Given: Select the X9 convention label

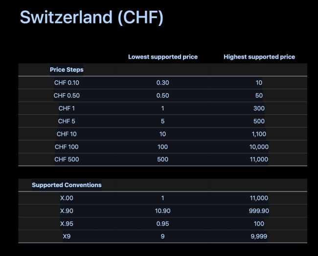Looking at the screenshot, I should tap(67, 236).
